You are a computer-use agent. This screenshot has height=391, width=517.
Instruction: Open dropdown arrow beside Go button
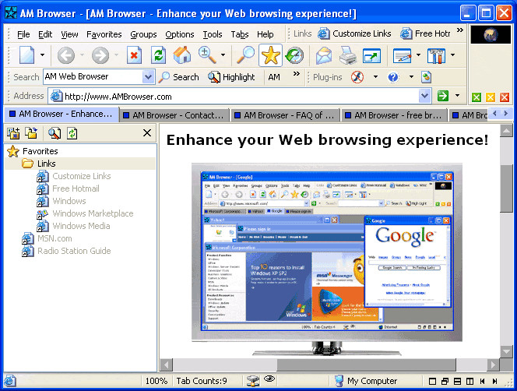pyautogui.click(x=457, y=96)
